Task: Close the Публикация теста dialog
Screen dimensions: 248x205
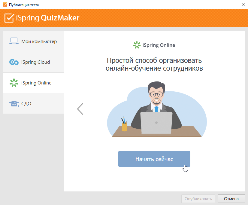Action: pyautogui.click(x=243, y=5)
